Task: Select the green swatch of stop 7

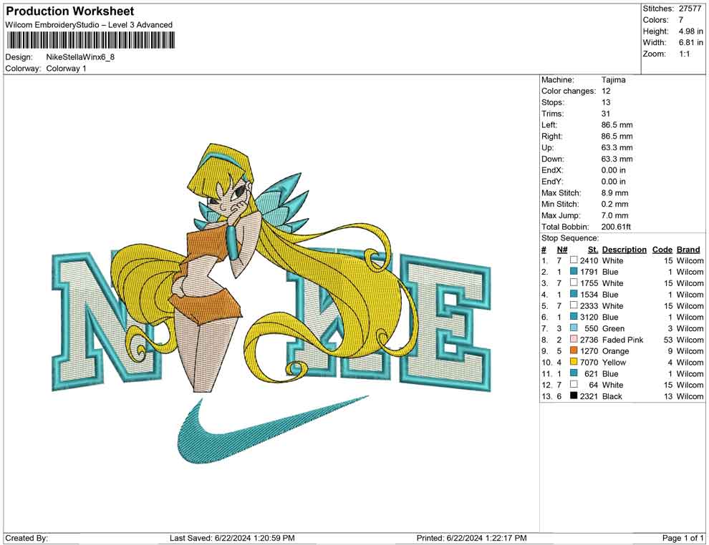Action: point(574,328)
